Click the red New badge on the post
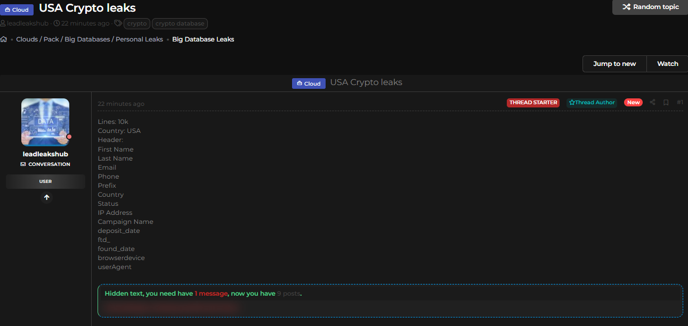This screenshot has height=326, width=688. click(x=633, y=103)
